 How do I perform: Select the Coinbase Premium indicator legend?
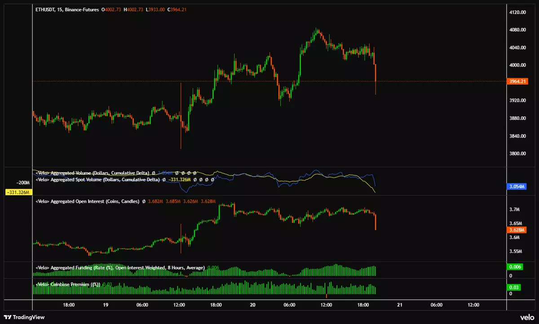[67, 284]
